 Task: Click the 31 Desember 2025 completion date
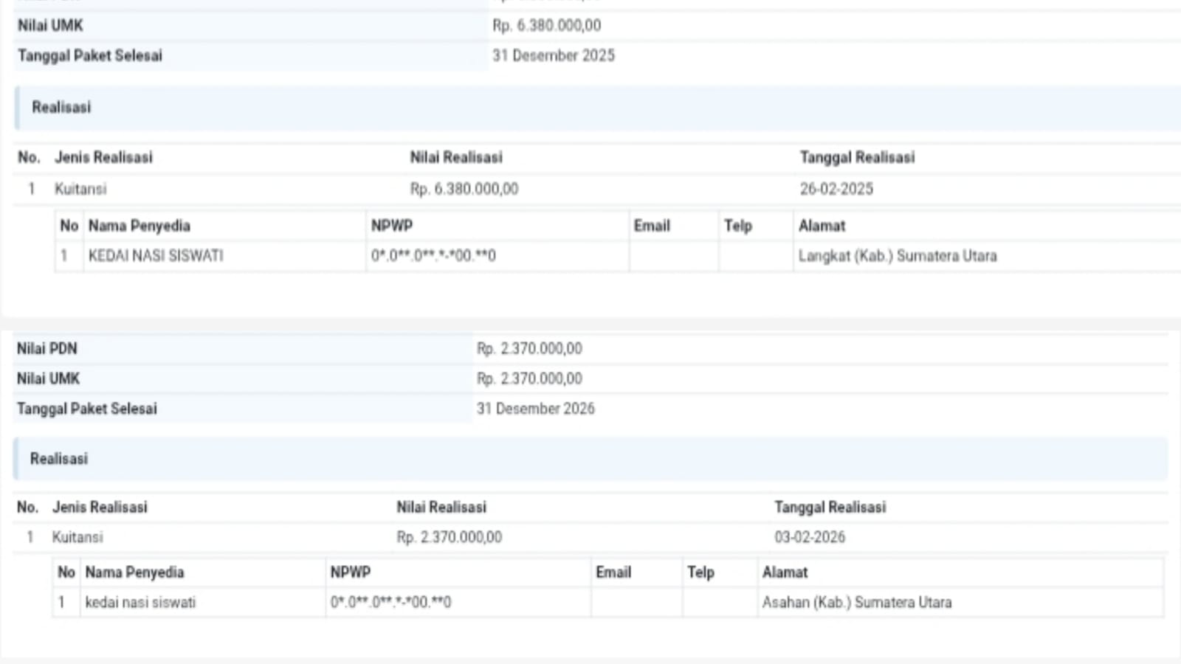point(553,56)
